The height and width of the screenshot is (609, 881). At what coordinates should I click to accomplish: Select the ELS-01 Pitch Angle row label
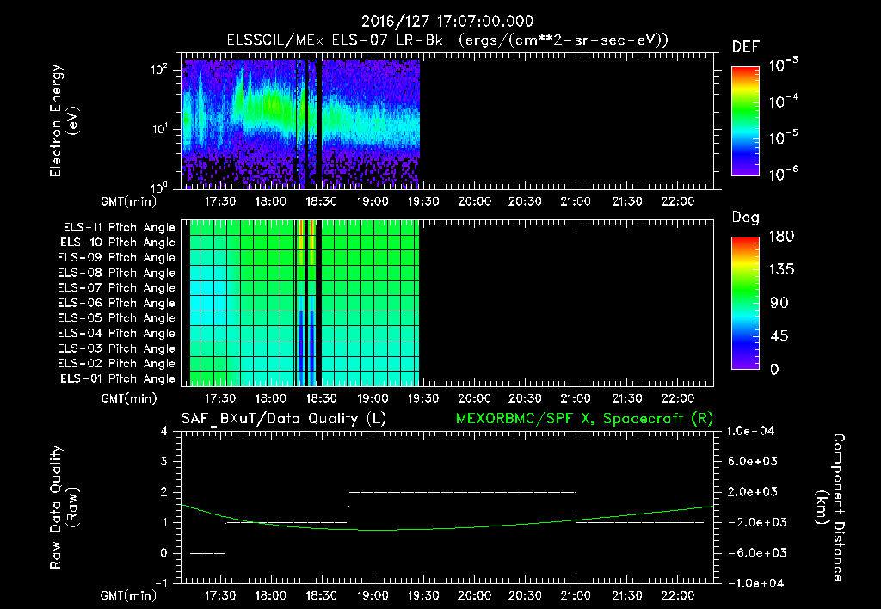click(118, 378)
